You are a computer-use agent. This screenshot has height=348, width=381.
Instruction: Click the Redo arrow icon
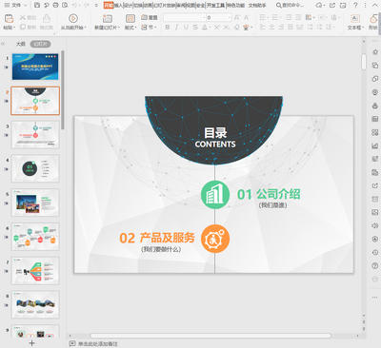point(87,5)
